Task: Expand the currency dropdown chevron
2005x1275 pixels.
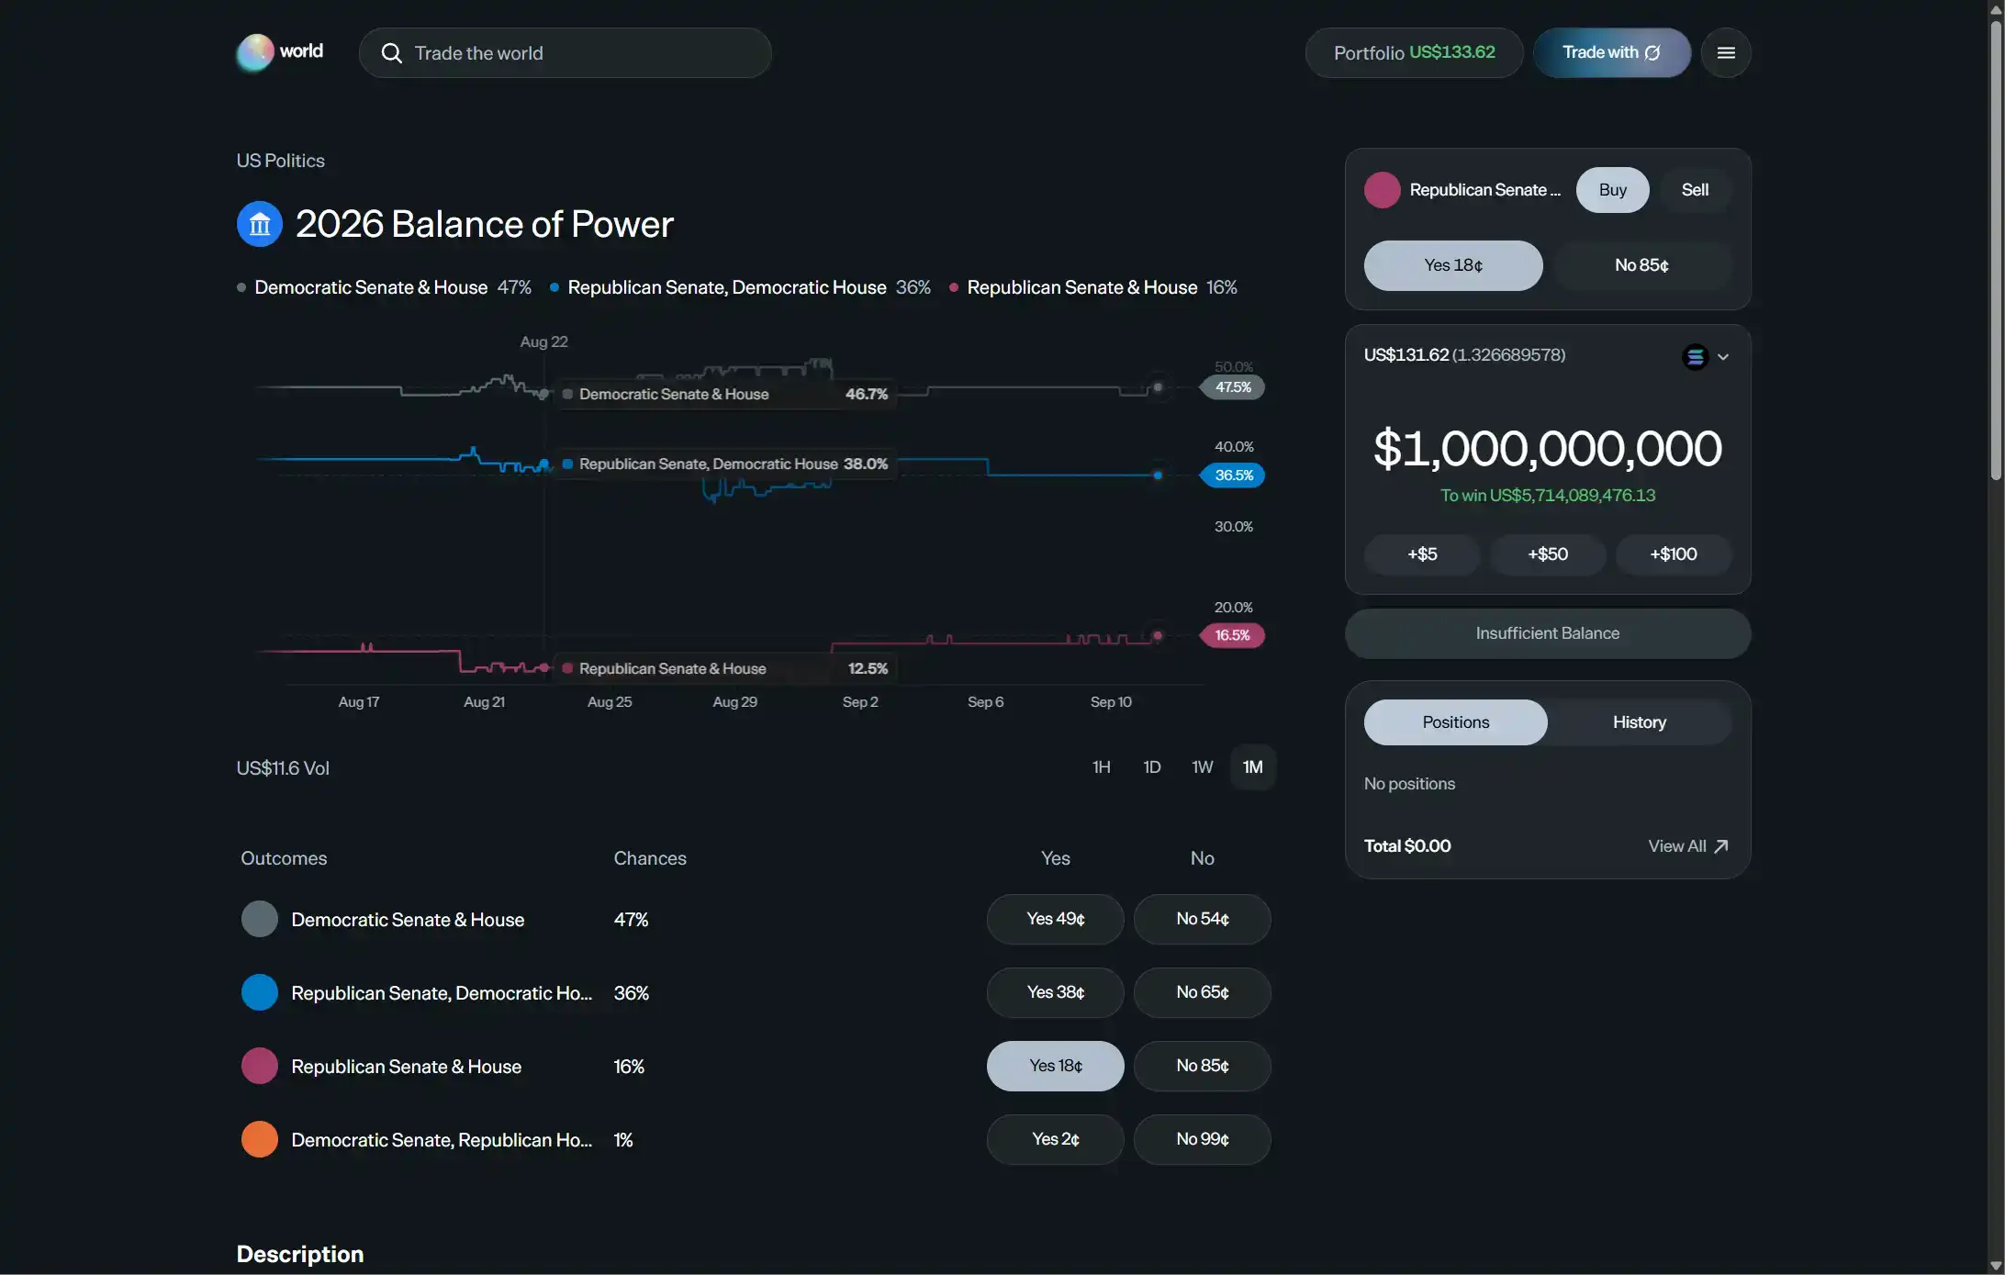Action: (1723, 357)
